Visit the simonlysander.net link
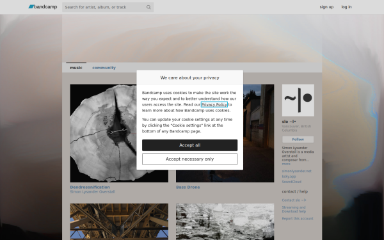 (296, 171)
